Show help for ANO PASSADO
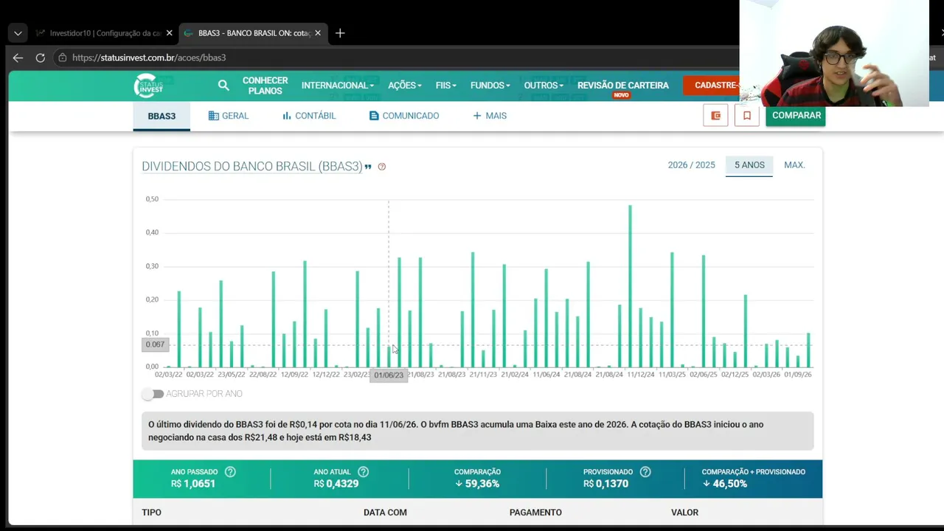This screenshot has height=531, width=944. click(x=230, y=472)
